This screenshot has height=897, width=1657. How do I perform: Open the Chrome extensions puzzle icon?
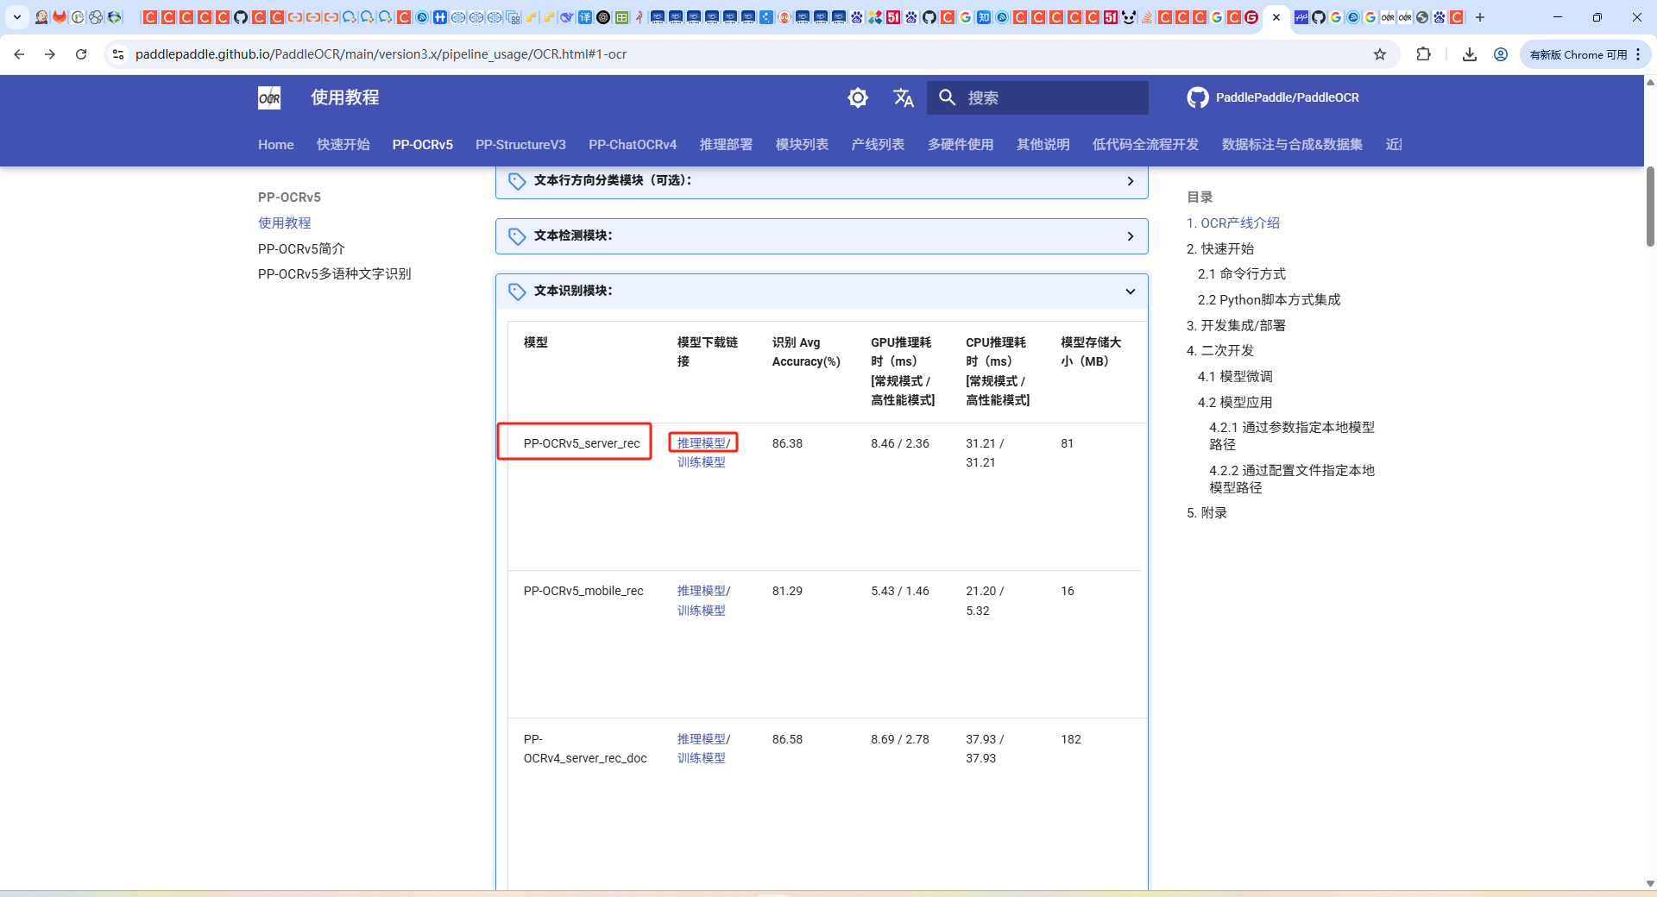(x=1424, y=54)
